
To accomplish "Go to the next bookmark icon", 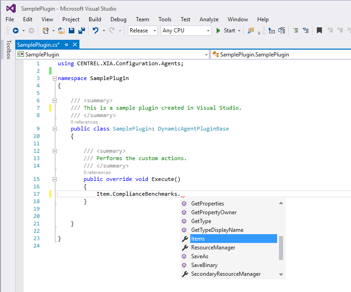I will (x=340, y=30).
